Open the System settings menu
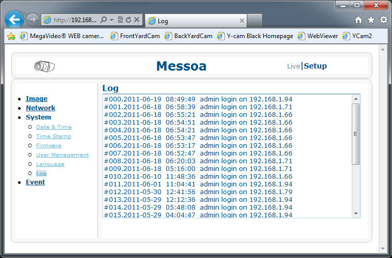 point(38,117)
